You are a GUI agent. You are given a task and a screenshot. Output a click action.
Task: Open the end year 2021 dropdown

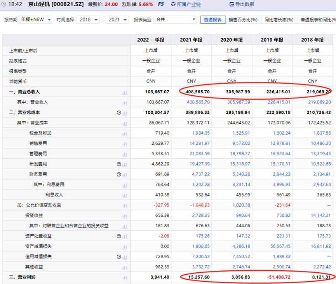pos(117,19)
